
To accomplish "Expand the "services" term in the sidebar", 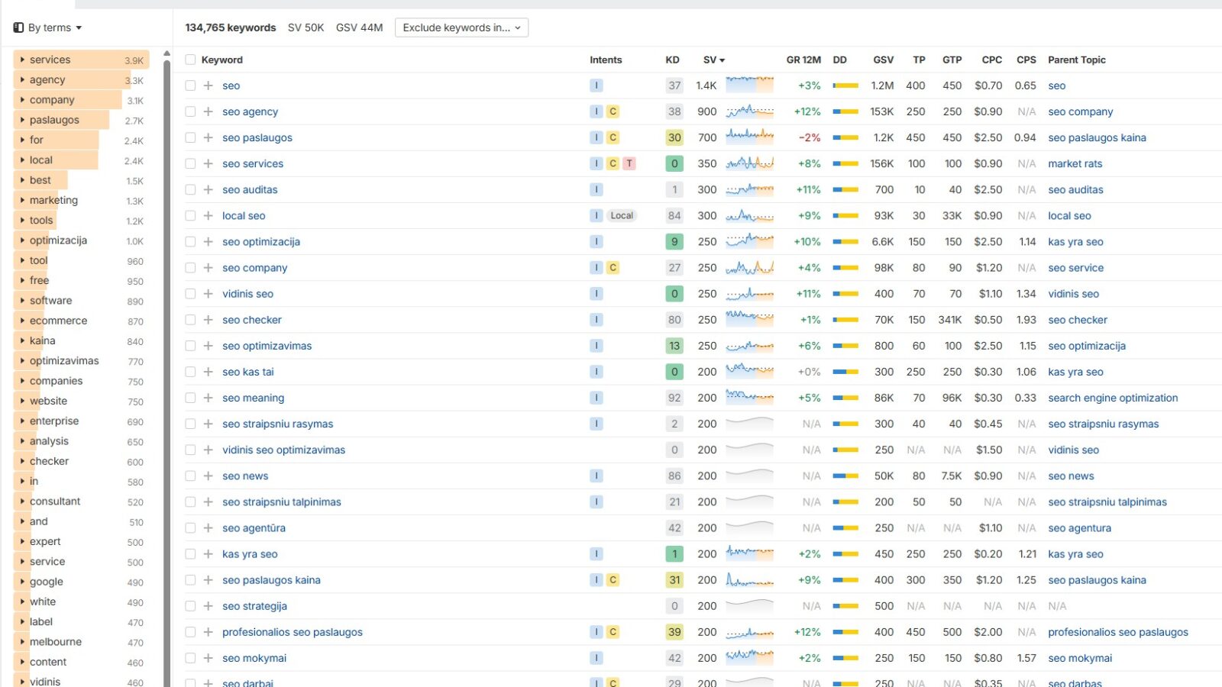I will (x=21, y=59).
